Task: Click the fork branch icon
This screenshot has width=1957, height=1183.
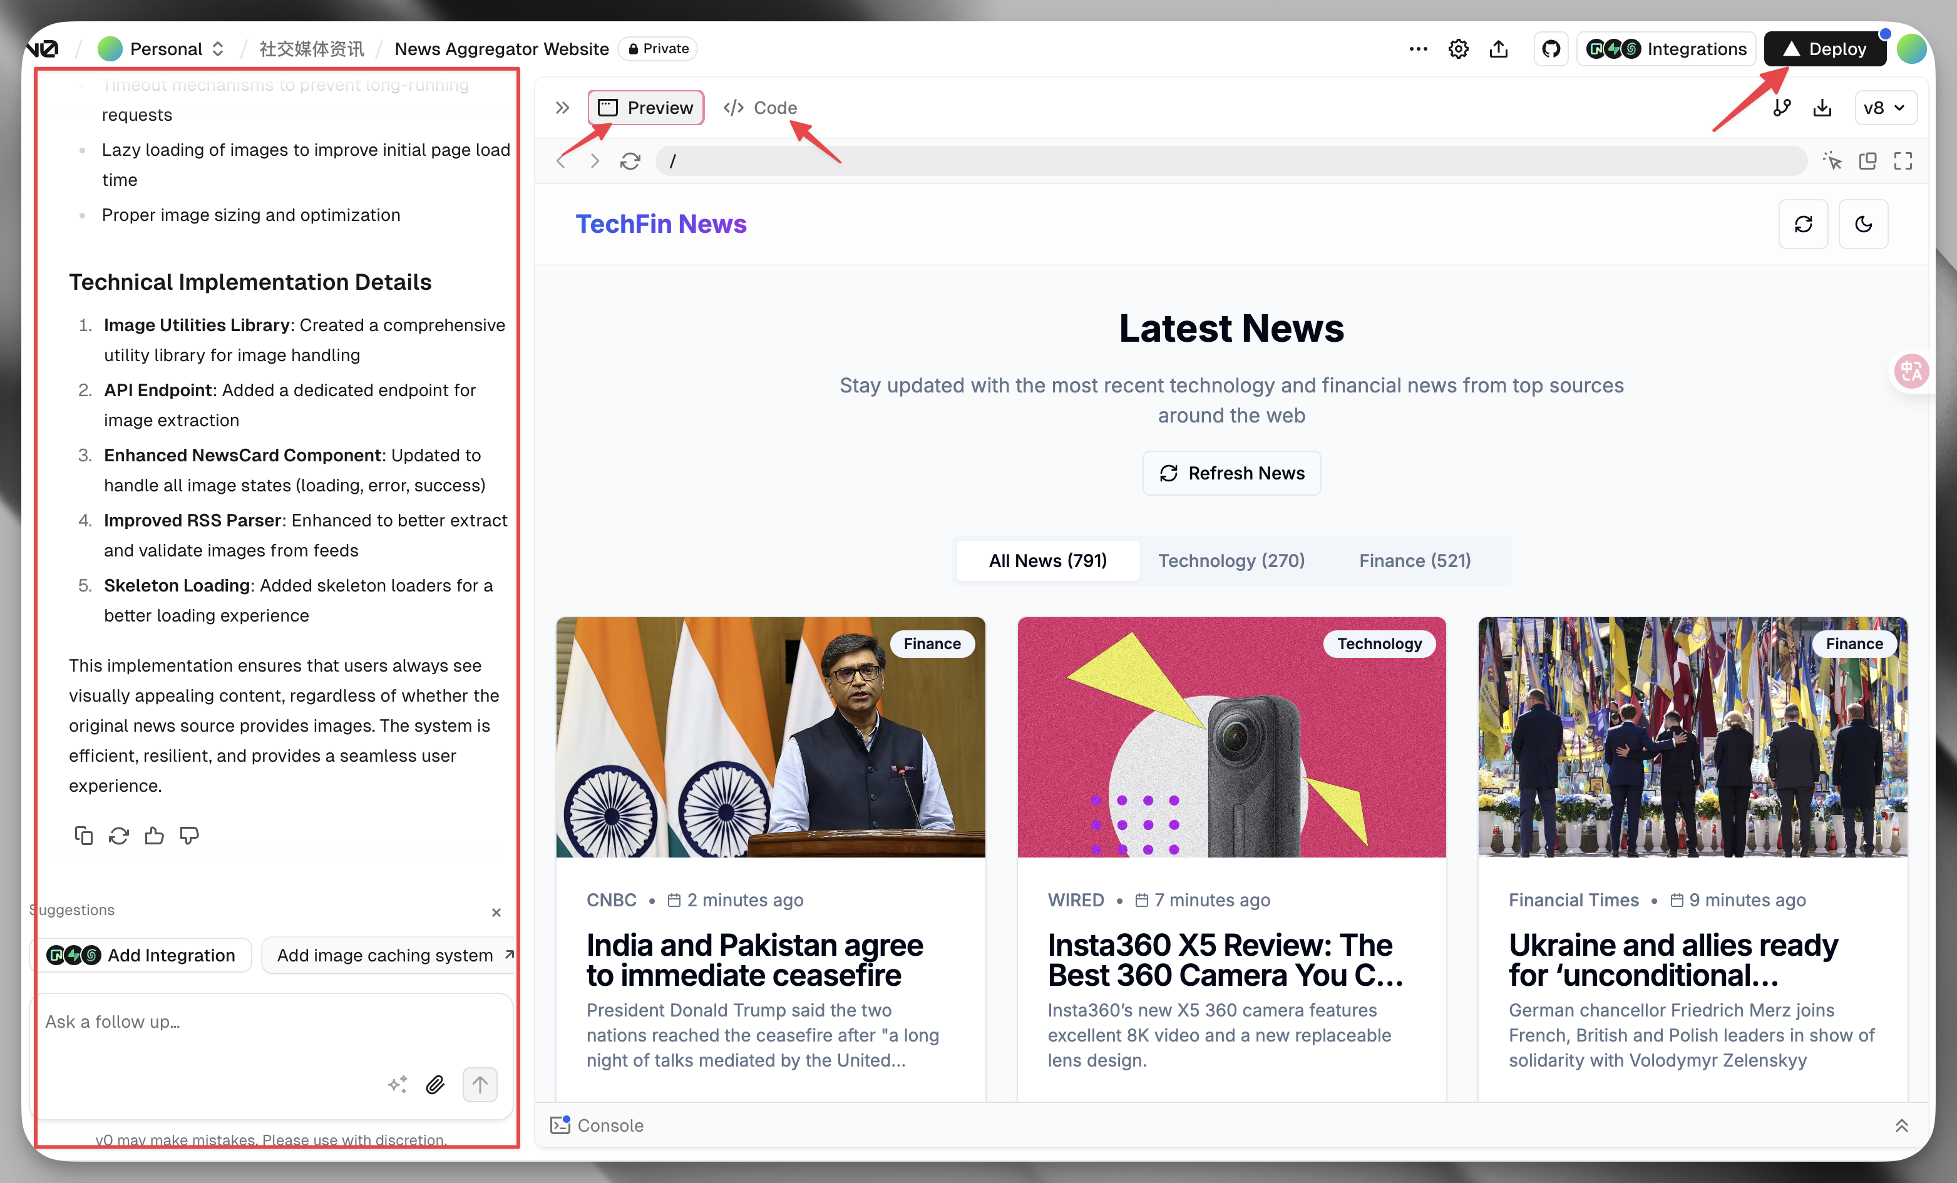Action: [x=1782, y=108]
